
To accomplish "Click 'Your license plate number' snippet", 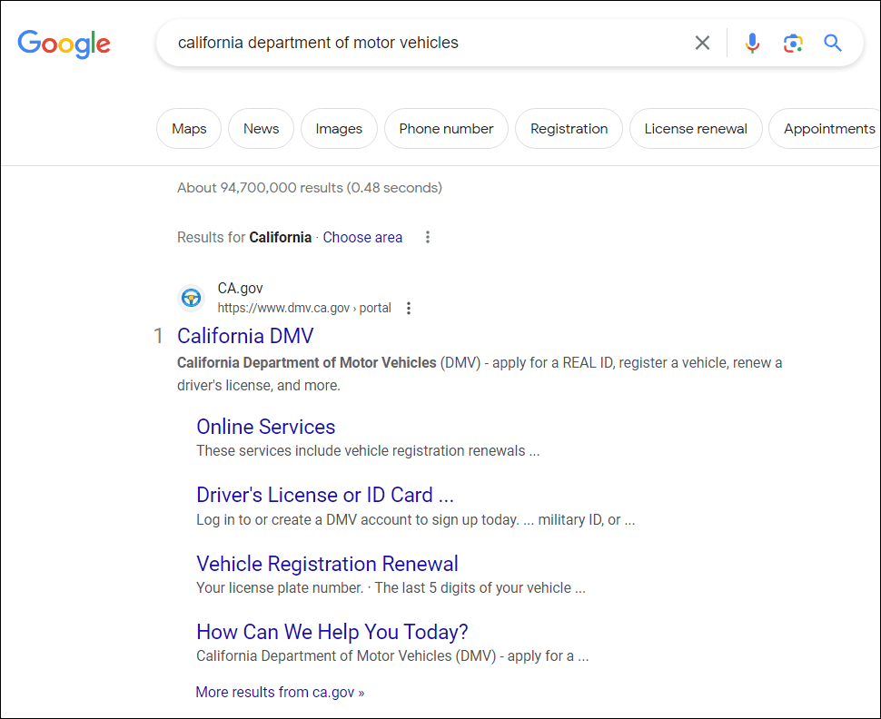I will pos(391,588).
